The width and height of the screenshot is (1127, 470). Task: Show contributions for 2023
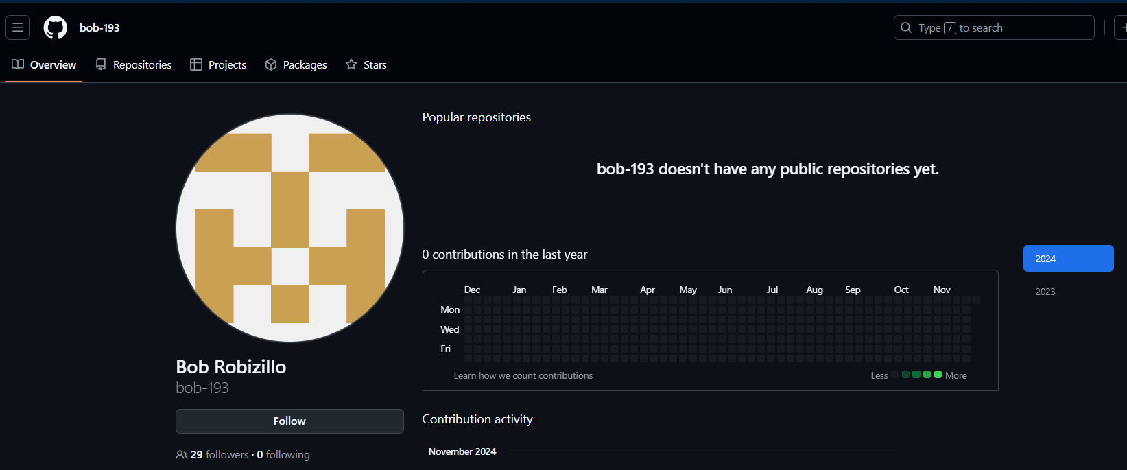[x=1045, y=292]
